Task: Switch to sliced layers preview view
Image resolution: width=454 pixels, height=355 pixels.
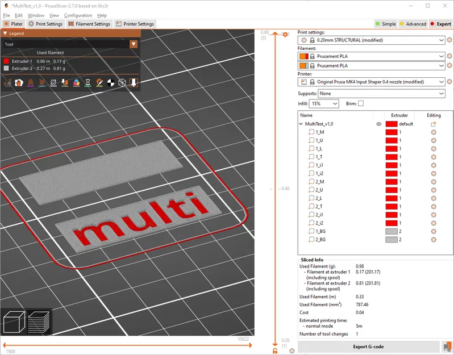Action: (39, 322)
